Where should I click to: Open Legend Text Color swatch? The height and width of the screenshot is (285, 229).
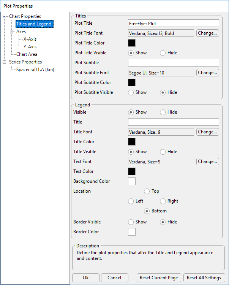(132, 171)
